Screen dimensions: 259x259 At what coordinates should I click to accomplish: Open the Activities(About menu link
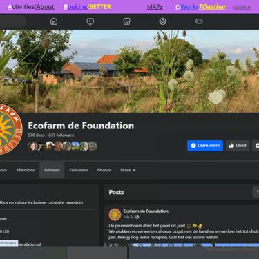coord(31,7)
